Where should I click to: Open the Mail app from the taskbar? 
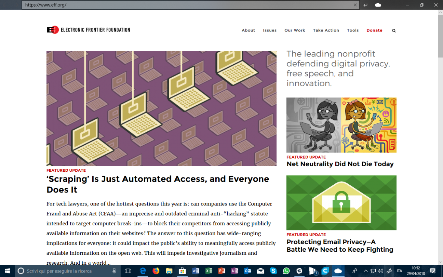260,271
